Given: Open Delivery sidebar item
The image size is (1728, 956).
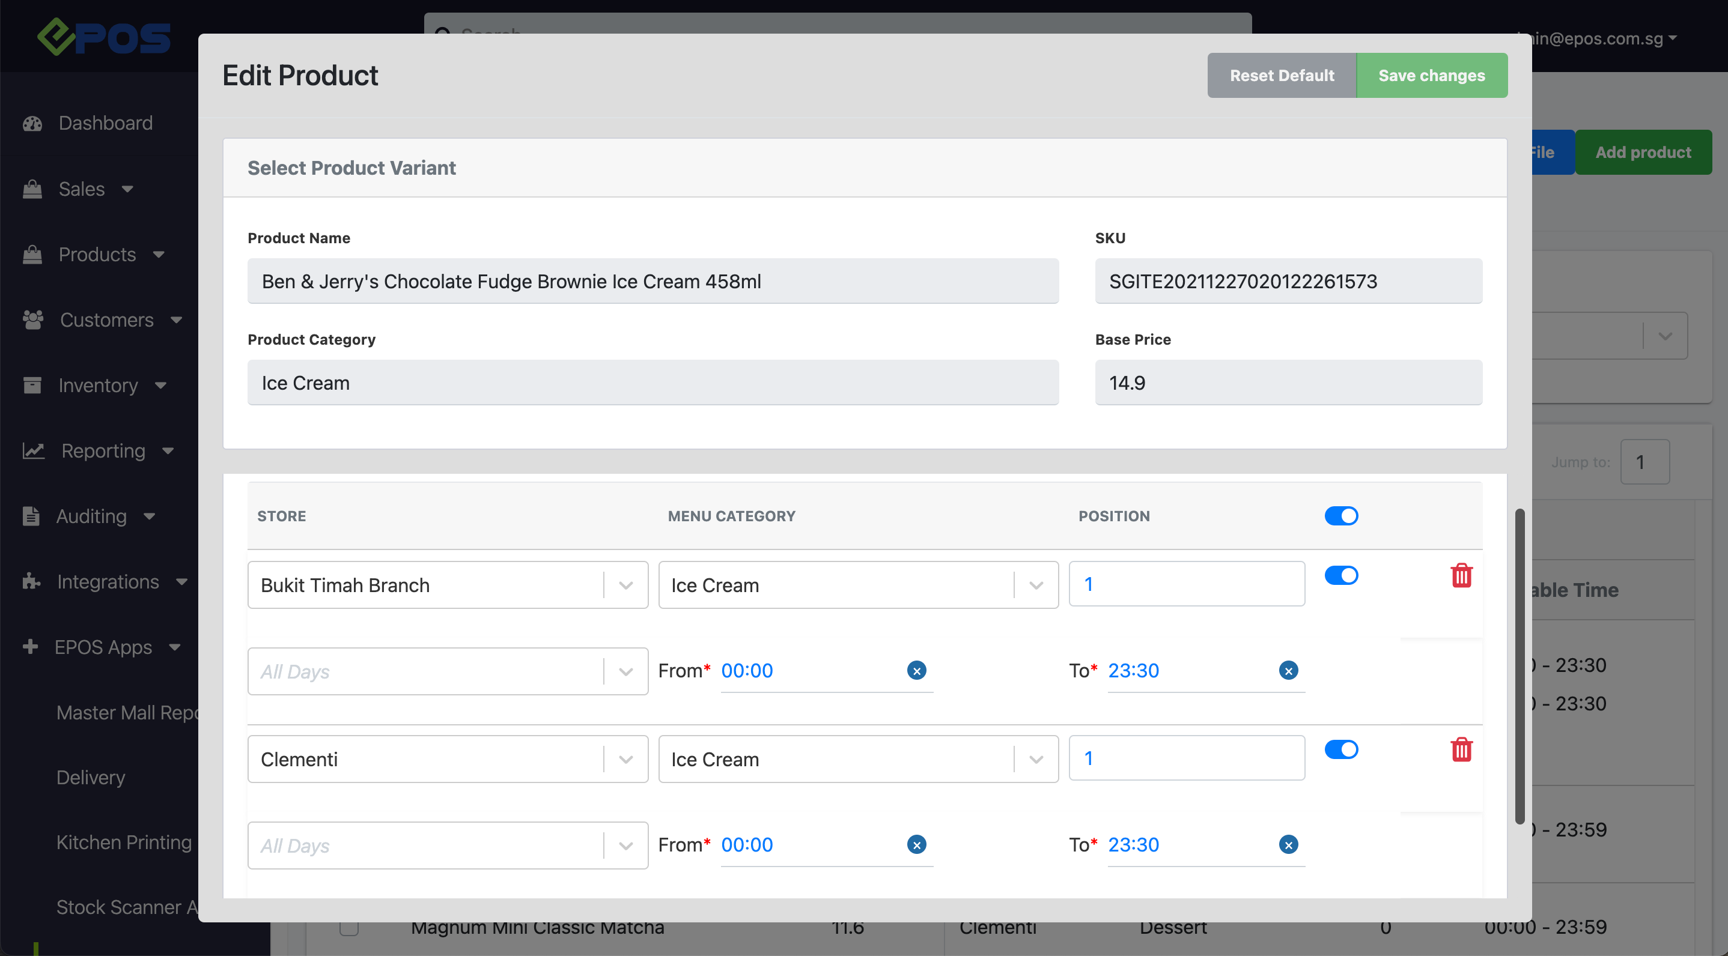Looking at the screenshot, I should pos(91,778).
